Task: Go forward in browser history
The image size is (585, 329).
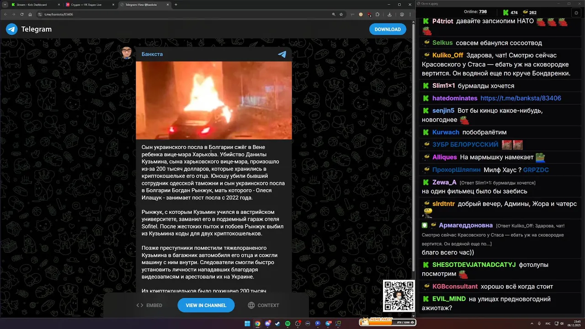Action: [x=14, y=14]
